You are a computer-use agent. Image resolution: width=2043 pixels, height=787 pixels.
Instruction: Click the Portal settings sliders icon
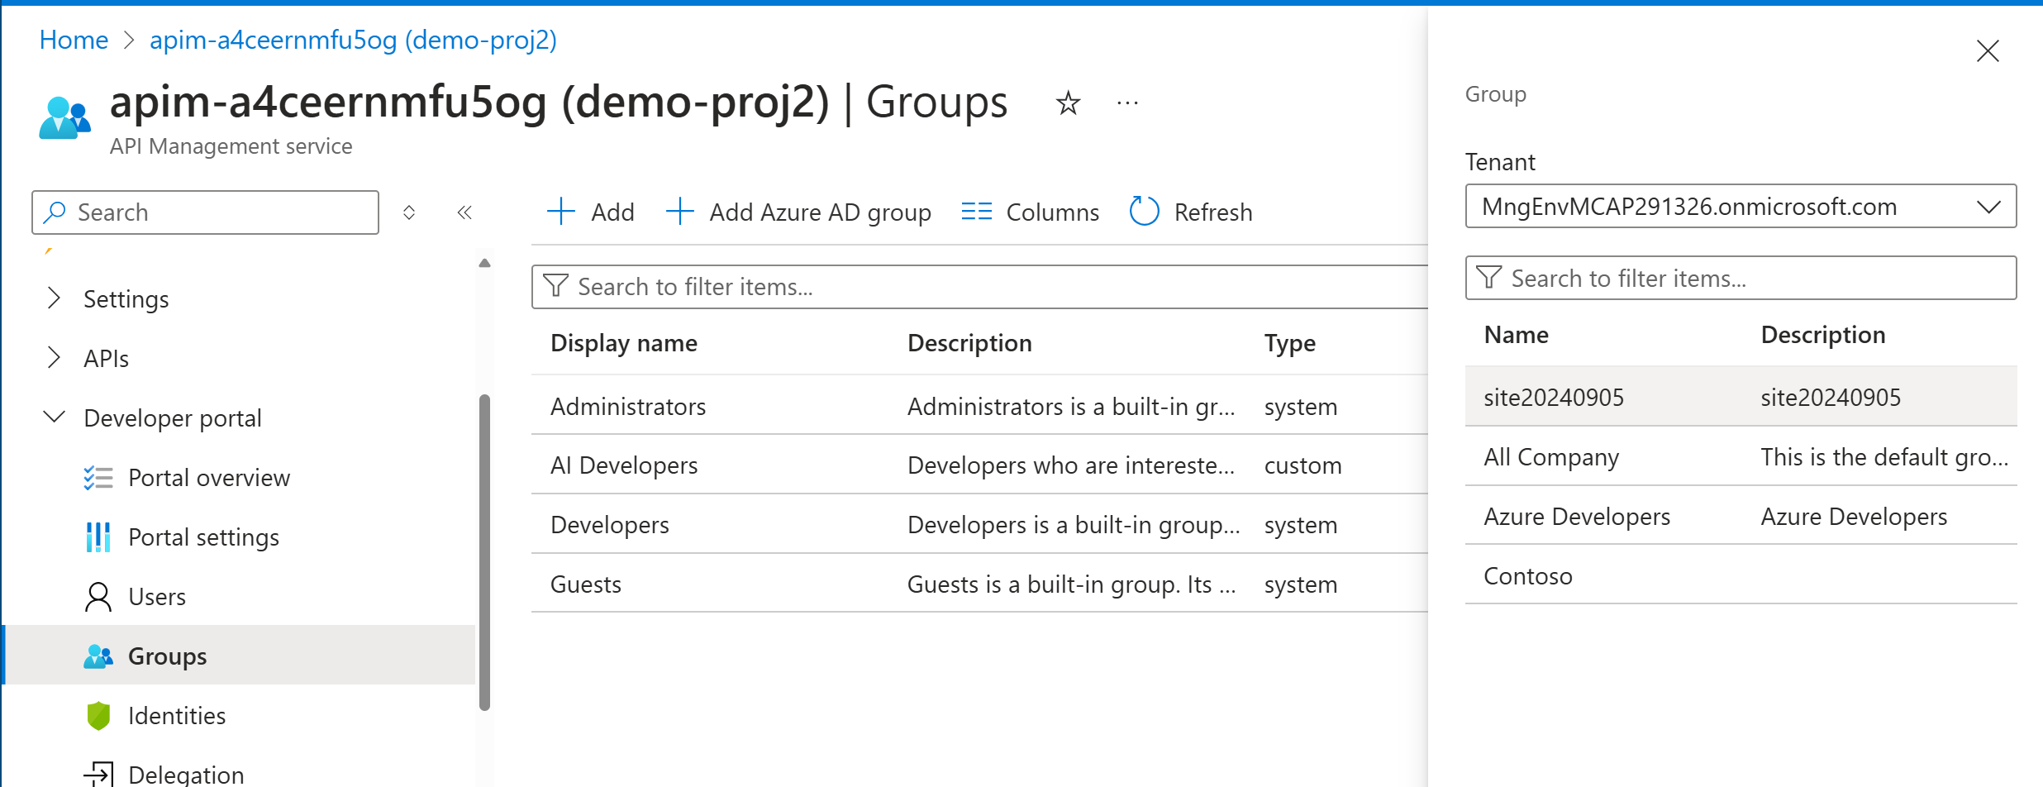click(98, 537)
